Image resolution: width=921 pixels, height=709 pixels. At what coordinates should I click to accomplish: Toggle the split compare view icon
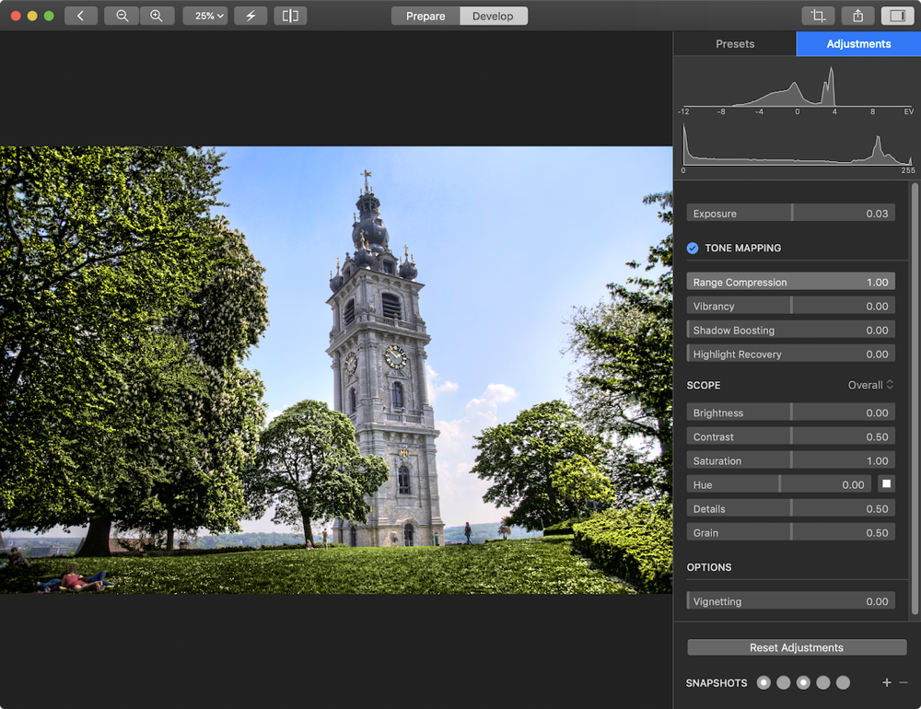[290, 16]
